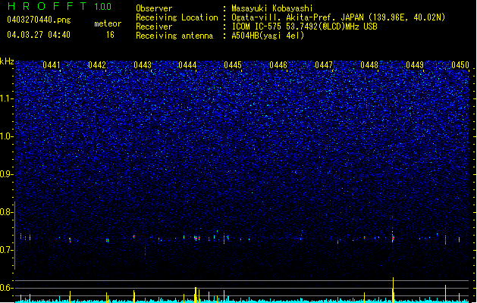Click the 0447 time marker
This screenshot has width=477, height=303.
point(324,65)
